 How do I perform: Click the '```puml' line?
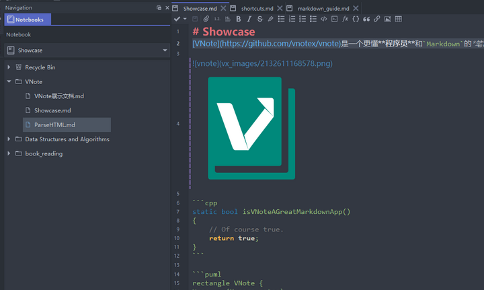click(207, 274)
